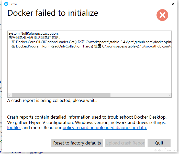Click the crash report being collected status text
179x154 pixels.
[x=52, y=101]
